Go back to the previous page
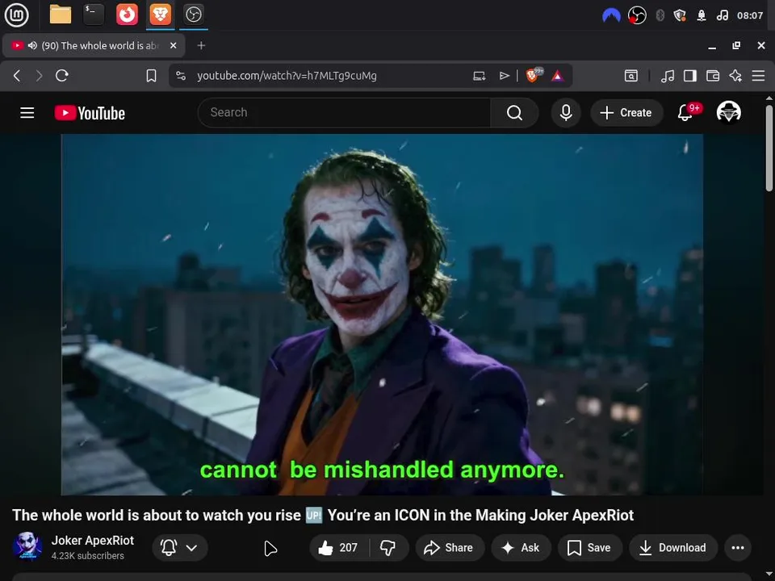Screen dimensions: 775x581 coord(17,76)
